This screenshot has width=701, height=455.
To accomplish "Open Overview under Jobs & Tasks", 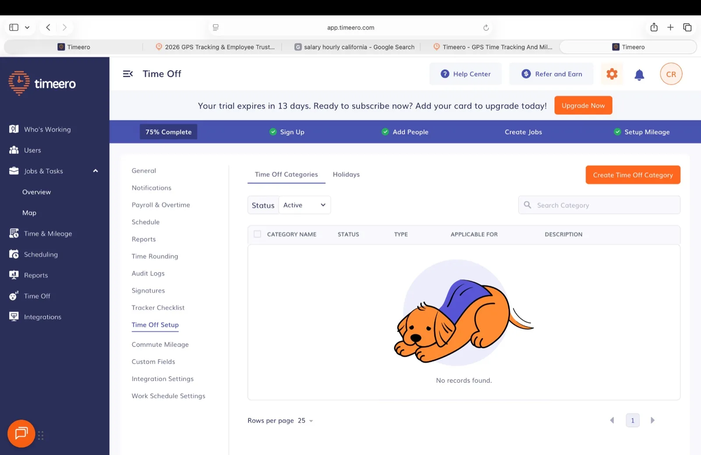I will (x=36, y=192).
